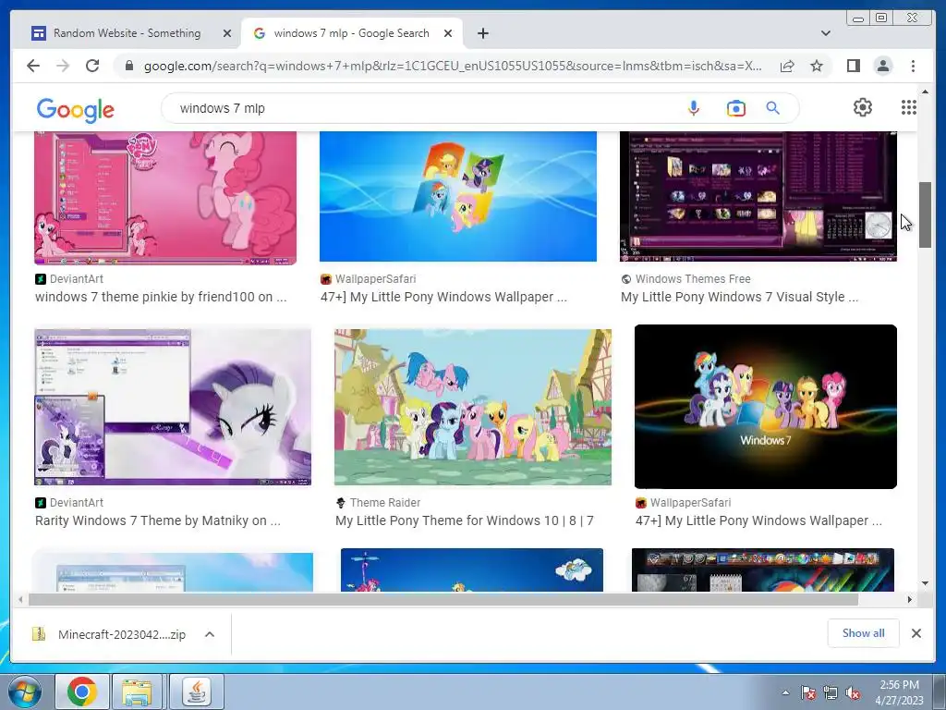Open the Chrome profile avatar
Image resolution: width=946 pixels, height=710 pixels.
coord(882,66)
